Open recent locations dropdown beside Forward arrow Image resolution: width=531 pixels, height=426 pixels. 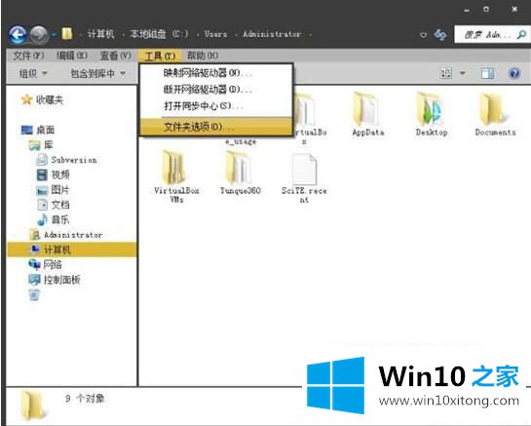coord(54,34)
